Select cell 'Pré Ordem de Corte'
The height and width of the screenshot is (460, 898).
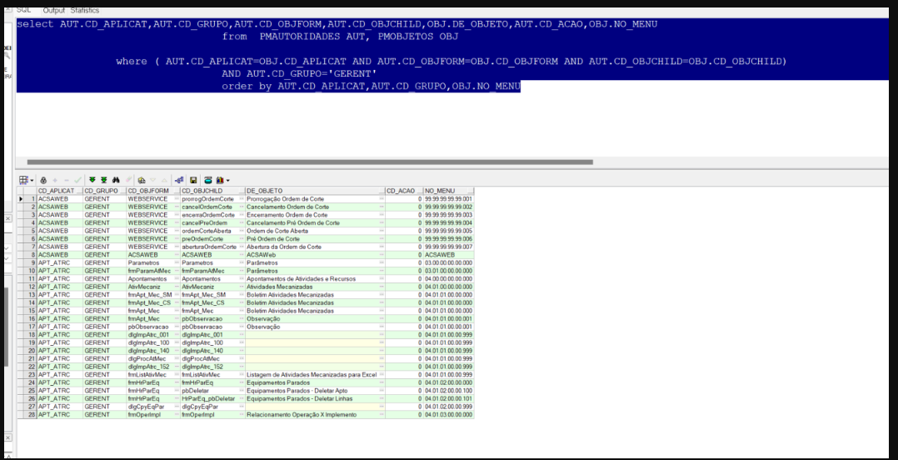(315, 238)
